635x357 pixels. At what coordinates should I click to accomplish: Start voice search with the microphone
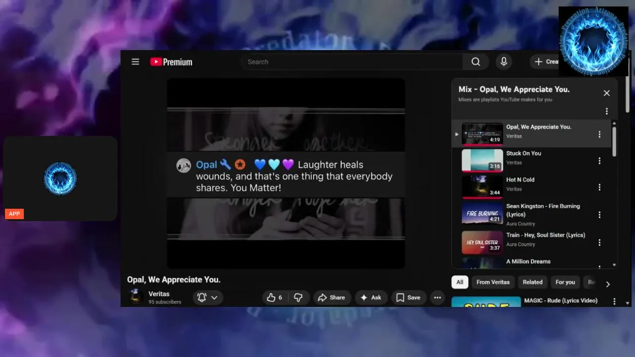504,62
